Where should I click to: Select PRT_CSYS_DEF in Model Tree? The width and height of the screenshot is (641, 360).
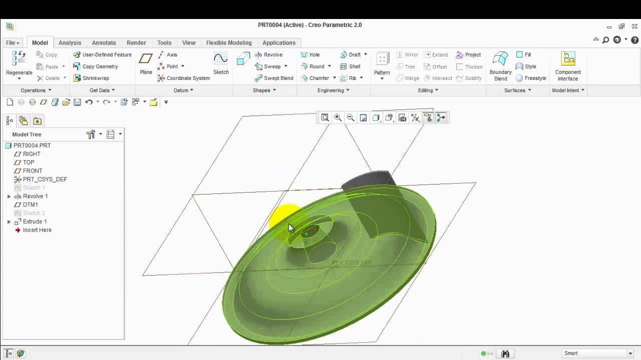click(x=45, y=179)
